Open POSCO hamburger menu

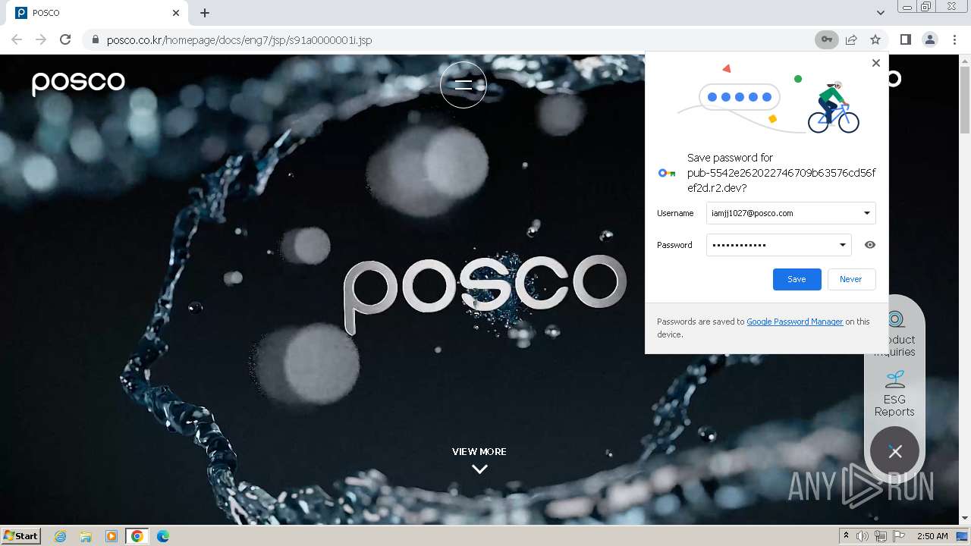(x=463, y=84)
